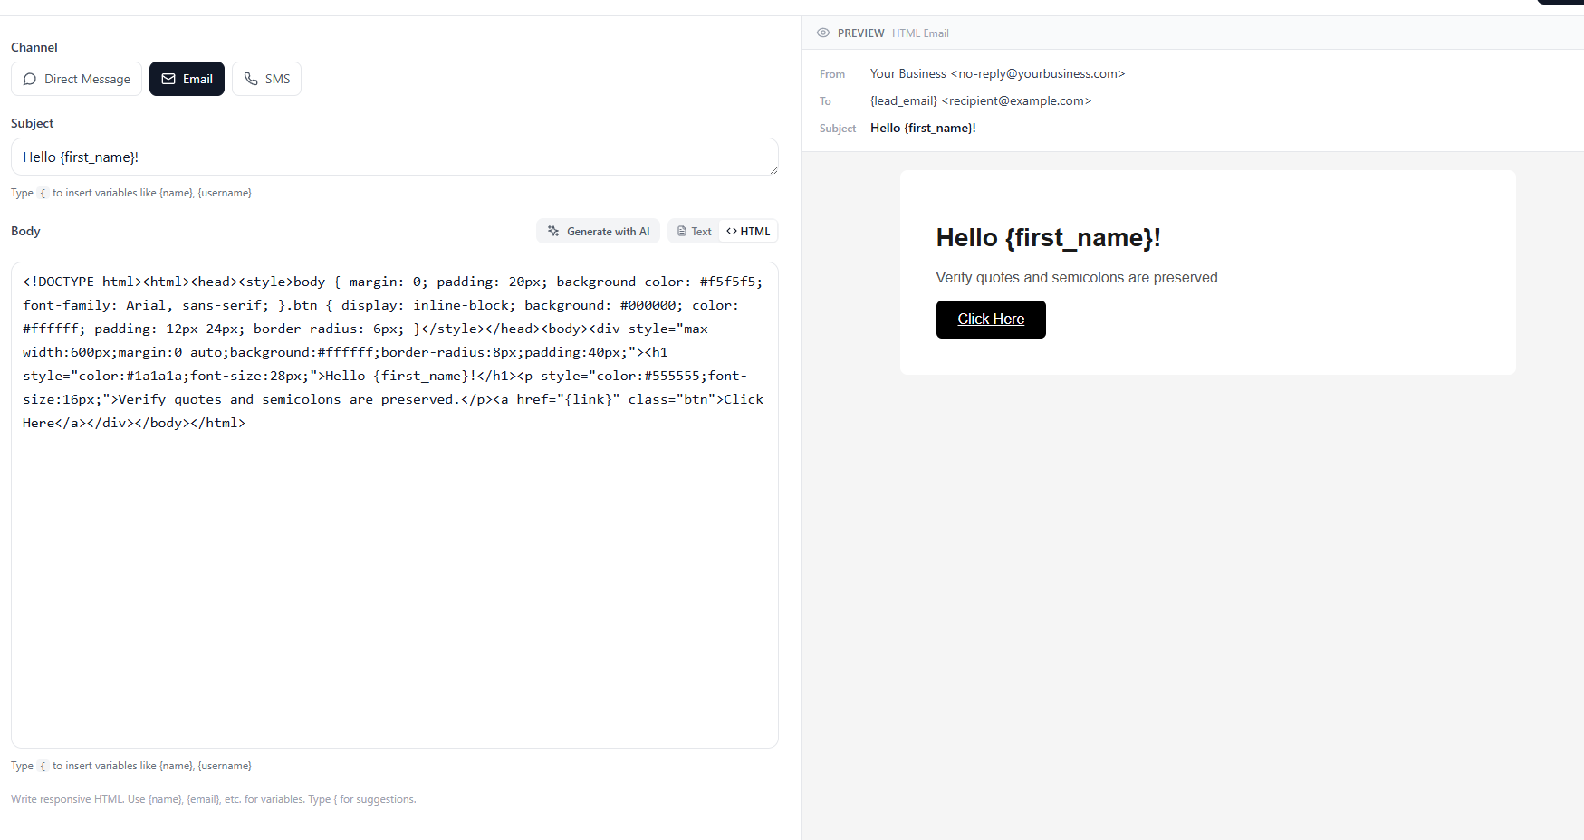The image size is (1584, 840).
Task: Switch channel to SMS
Action: coord(266,79)
